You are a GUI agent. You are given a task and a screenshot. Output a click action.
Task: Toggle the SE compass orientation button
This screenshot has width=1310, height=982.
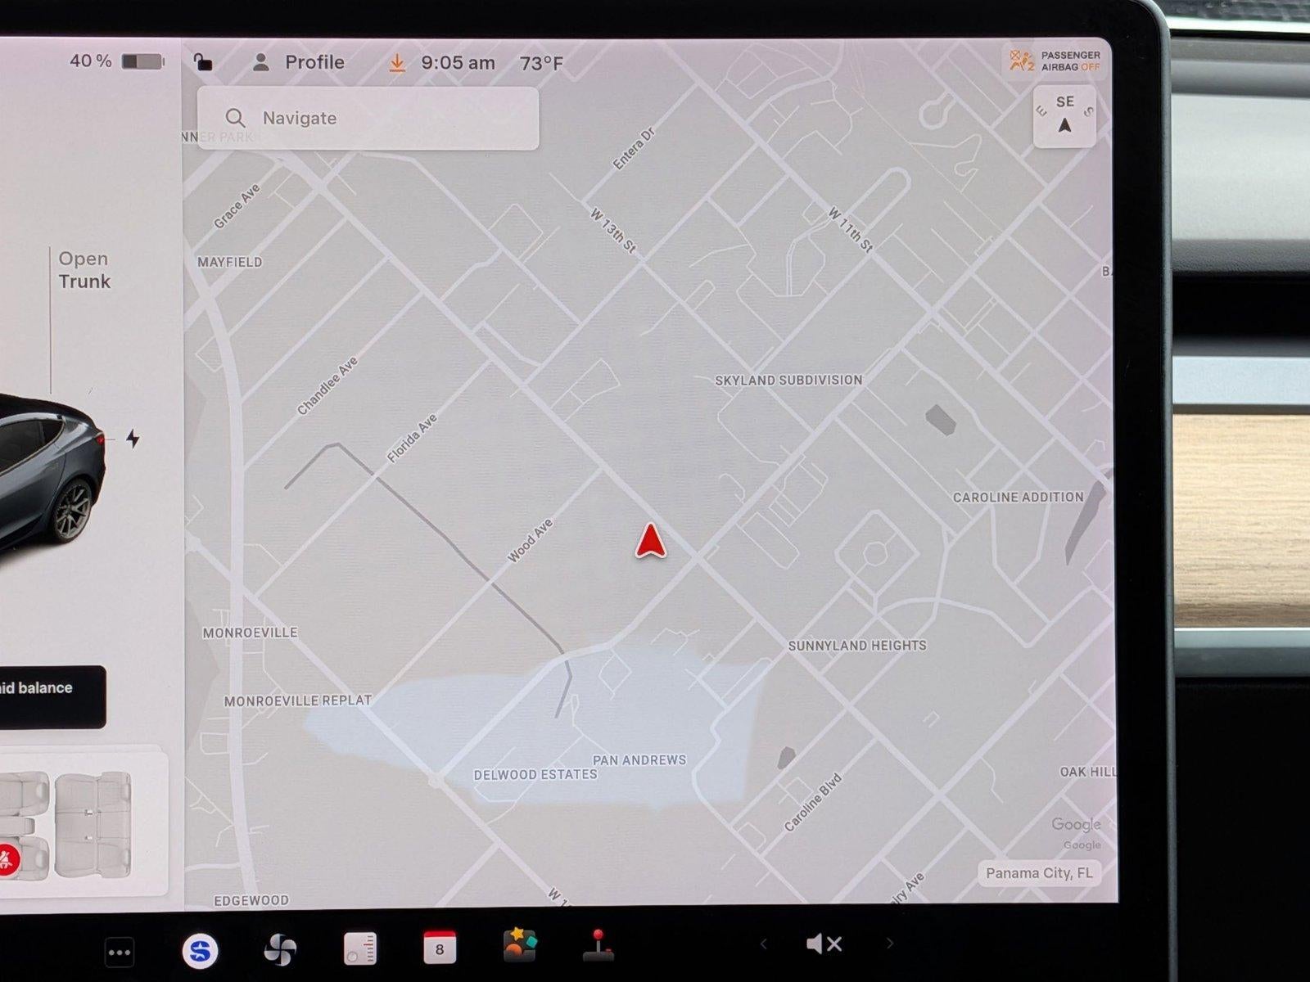tap(1064, 115)
